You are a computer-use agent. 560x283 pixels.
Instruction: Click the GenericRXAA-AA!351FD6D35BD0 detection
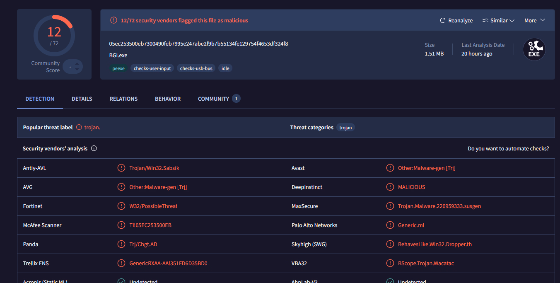point(168,263)
